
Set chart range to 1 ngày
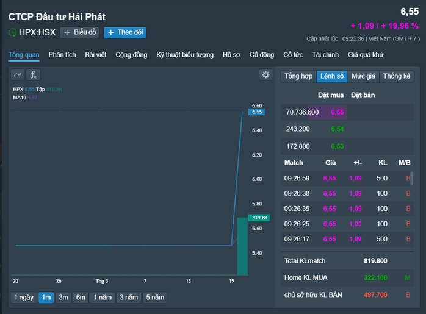(24, 298)
